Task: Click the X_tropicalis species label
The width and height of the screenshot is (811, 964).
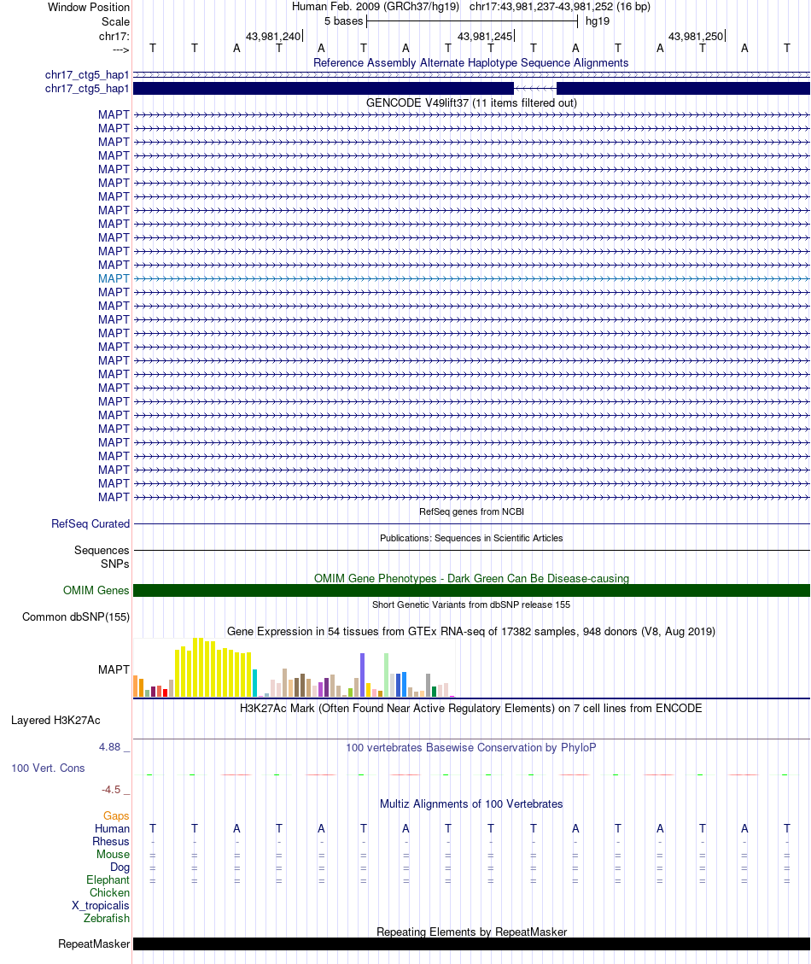Action: pos(100,906)
